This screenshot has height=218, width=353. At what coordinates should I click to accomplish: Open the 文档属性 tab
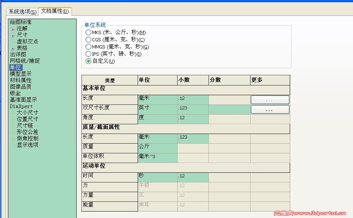click(x=55, y=11)
